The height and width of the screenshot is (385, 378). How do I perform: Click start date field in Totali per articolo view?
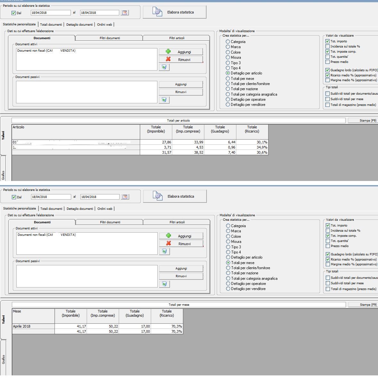pyautogui.click(x=51, y=13)
